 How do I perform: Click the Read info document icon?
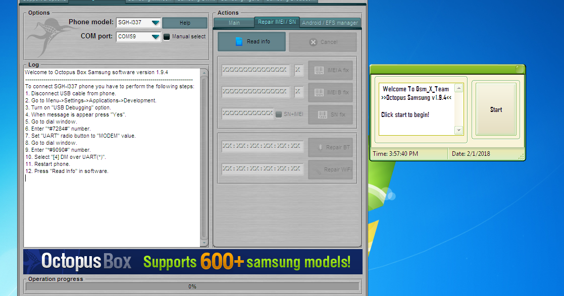point(239,42)
